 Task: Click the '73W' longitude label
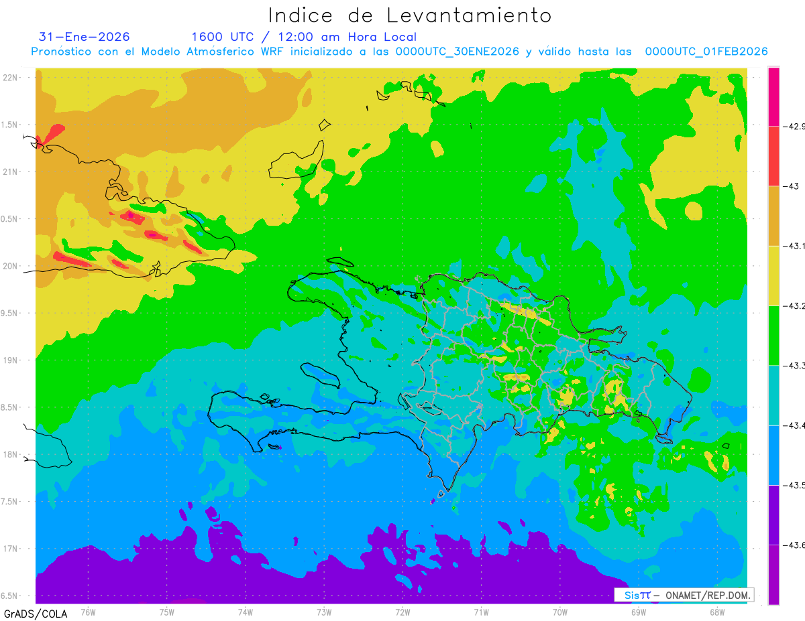(324, 612)
